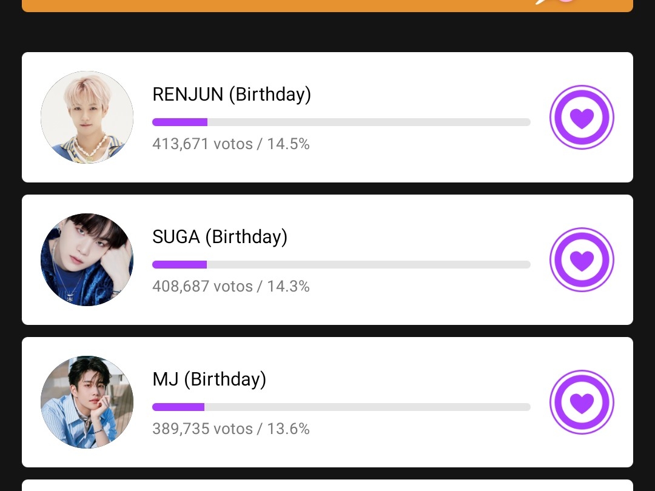Select the MJ (Birthday) label

pyautogui.click(x=209, y=379)
